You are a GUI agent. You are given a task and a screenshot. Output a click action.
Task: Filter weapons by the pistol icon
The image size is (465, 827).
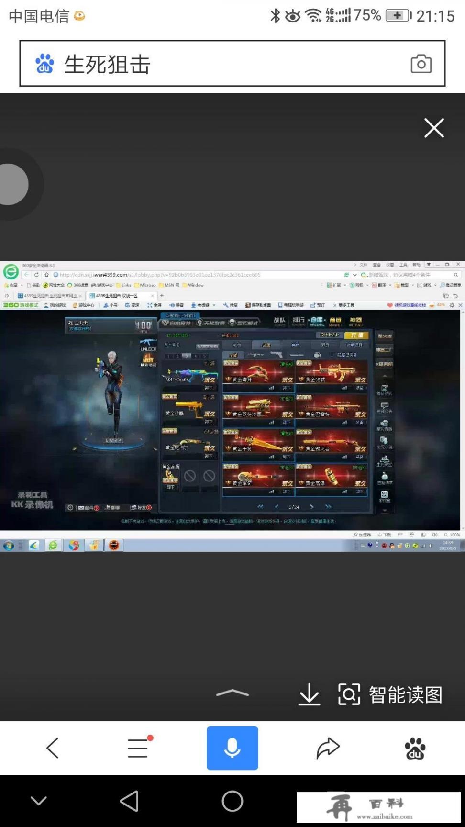tap(276, 355)
